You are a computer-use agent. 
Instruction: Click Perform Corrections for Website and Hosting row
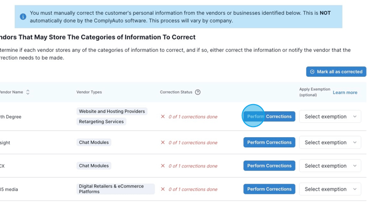269,116
